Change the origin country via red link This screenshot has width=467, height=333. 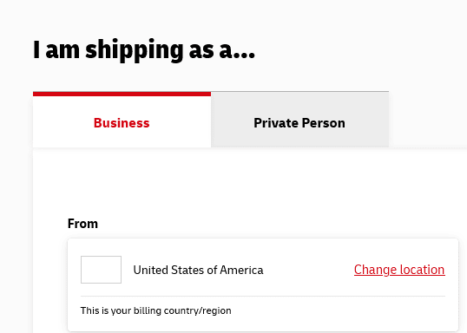[x=399, y=270]
